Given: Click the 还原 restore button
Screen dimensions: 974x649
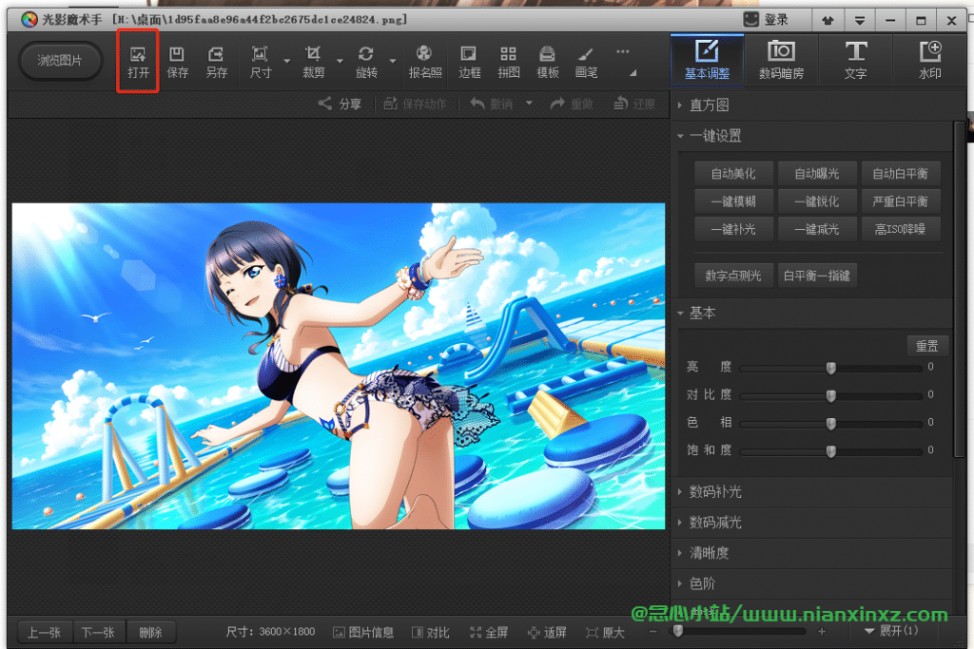Looking at the screenshot, I should click(633, 104).
